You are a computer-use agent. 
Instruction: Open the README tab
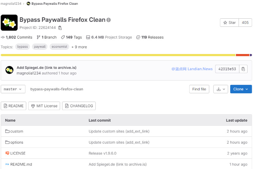[13, 106]
